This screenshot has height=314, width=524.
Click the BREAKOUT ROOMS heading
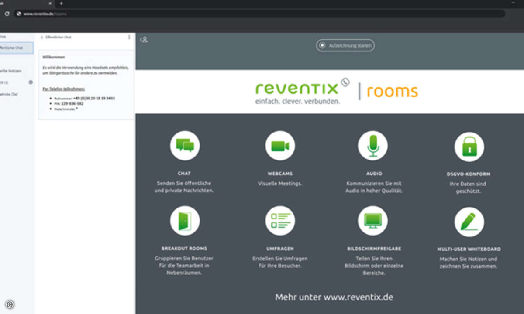184,249
